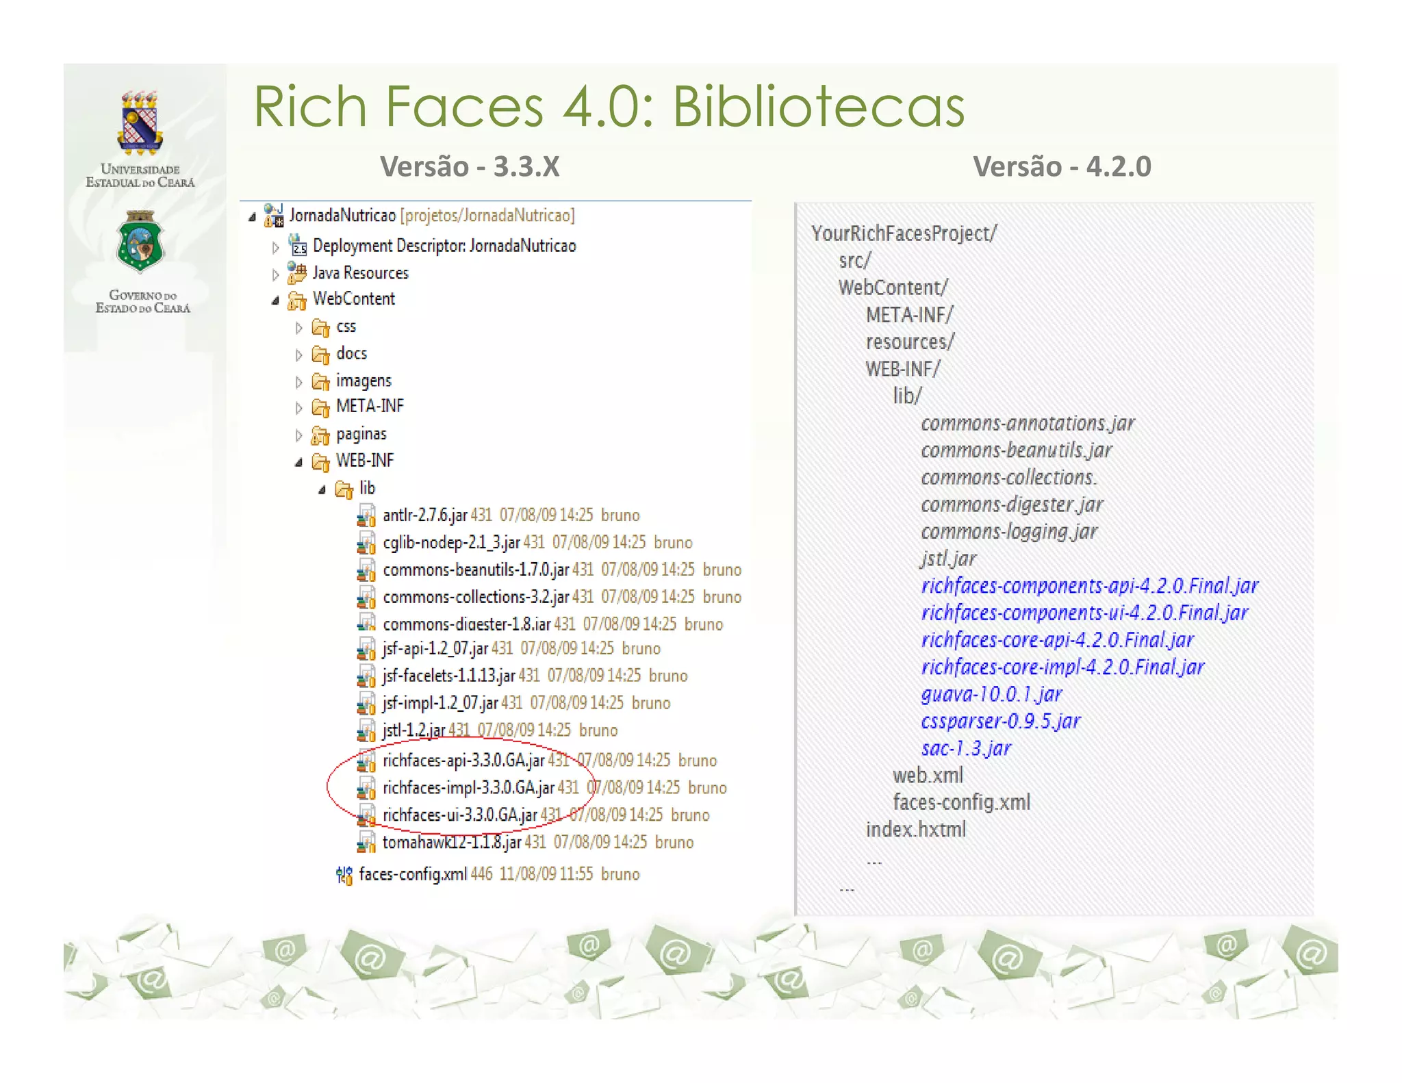Click the richfaces-impl-3.3.0.GA.jar file icon
The width and height of the screenshot is (1402, 1083).
click(x=366, y=788)
